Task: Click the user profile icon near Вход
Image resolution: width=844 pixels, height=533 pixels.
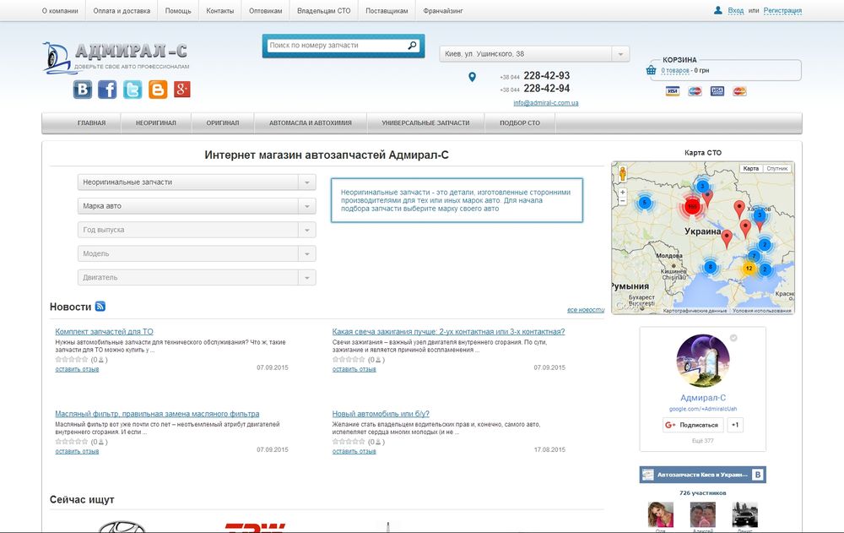Action: click(x=718, y=10)
